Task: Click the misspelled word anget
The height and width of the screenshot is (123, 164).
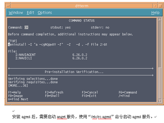Action: 61,117
